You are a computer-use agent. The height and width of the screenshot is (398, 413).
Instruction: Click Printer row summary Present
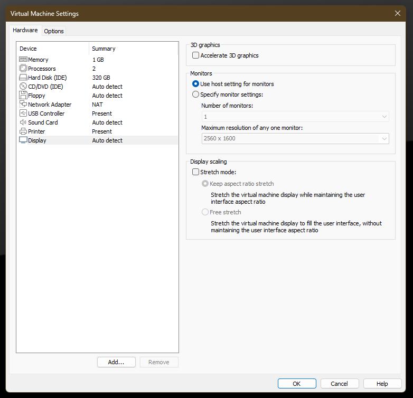coord(102,131)
